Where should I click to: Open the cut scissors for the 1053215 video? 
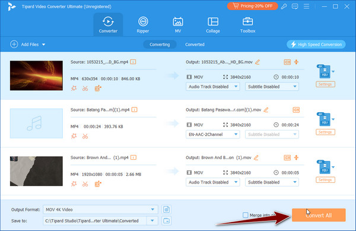click(x=85, y=88)
